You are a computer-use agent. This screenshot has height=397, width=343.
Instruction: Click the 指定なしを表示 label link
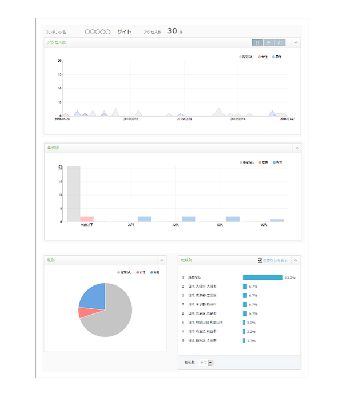tap(275, 260)
